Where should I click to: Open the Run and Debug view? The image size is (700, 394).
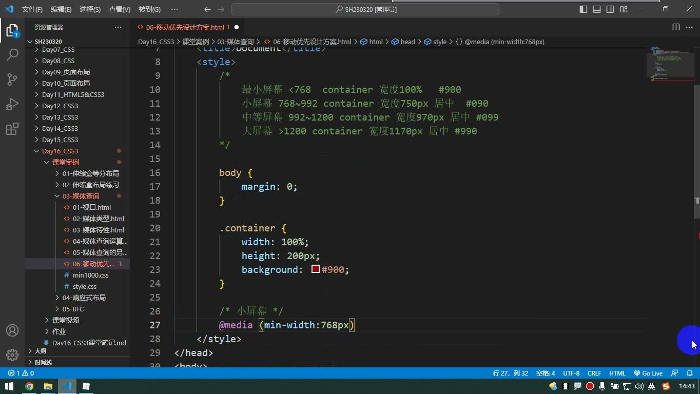(x=12, y=104)
